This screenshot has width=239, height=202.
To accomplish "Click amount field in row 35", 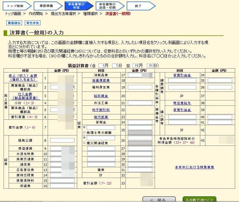I will (x=220, y=81).
